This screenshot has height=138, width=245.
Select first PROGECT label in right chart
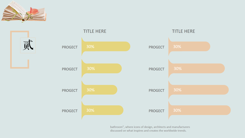(156, 47)
